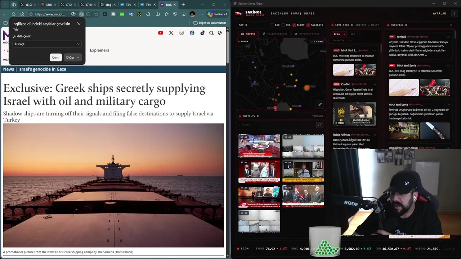Open YT 02 TV stream thumbnail
This screenshot has height=259, width=461.
303,146
